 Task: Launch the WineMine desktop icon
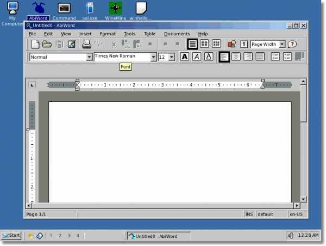point(116,11)
